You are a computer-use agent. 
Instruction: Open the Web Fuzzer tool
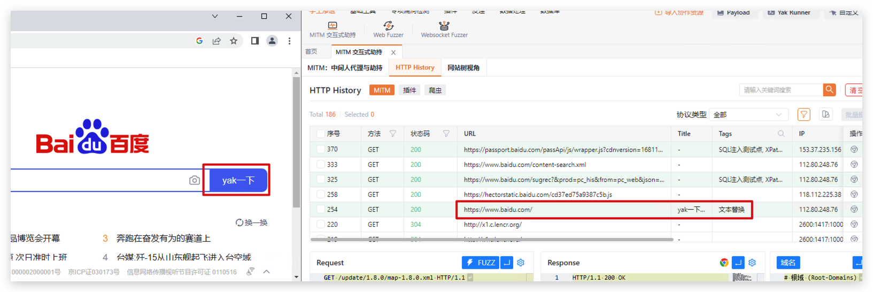(388, 29)
